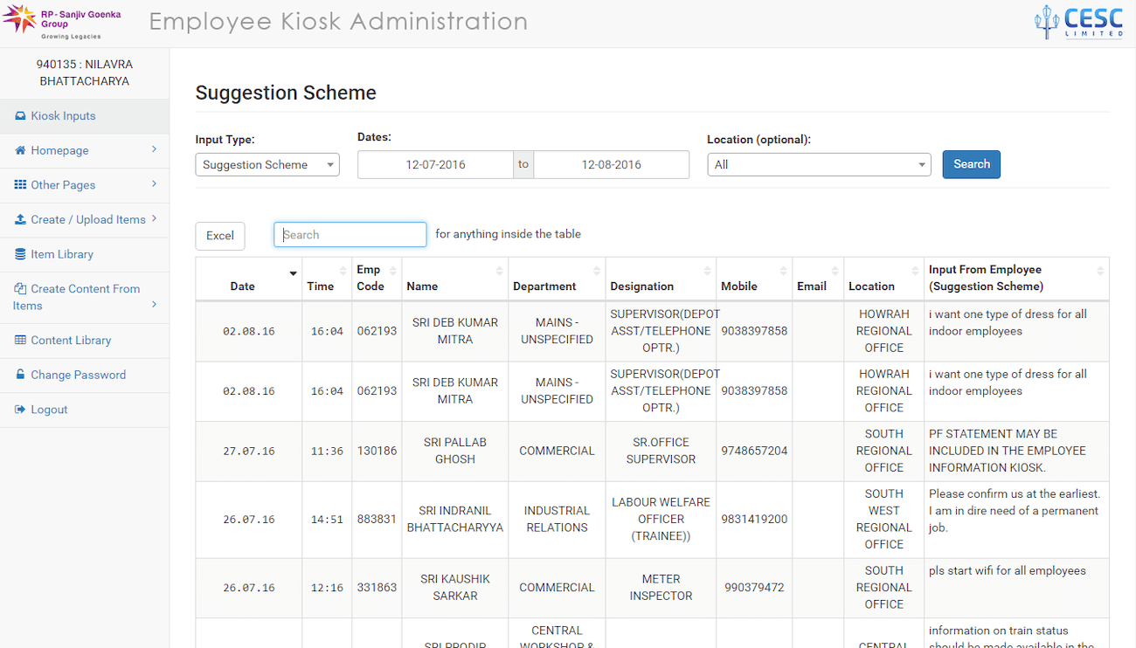
Task: Click the Homepage house icon in sidebar
Action: (x=20, y=150)
